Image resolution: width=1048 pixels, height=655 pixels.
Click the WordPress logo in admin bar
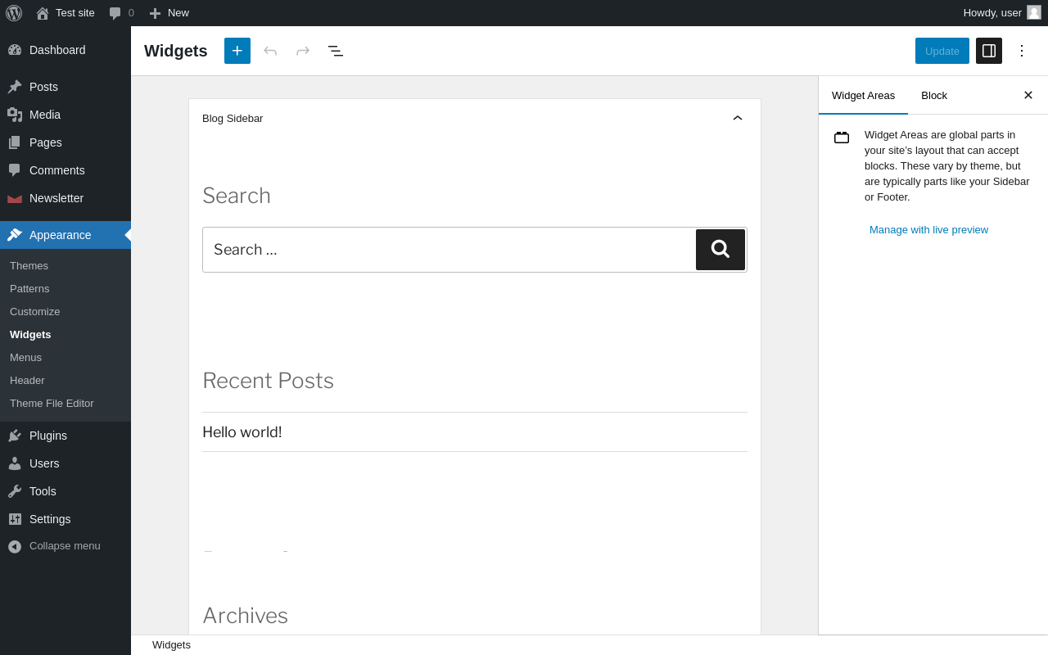[x=14, y=13]
